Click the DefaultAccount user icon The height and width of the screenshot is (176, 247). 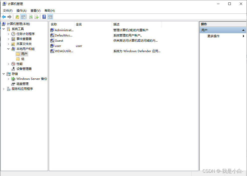click(x=52, y=35)
